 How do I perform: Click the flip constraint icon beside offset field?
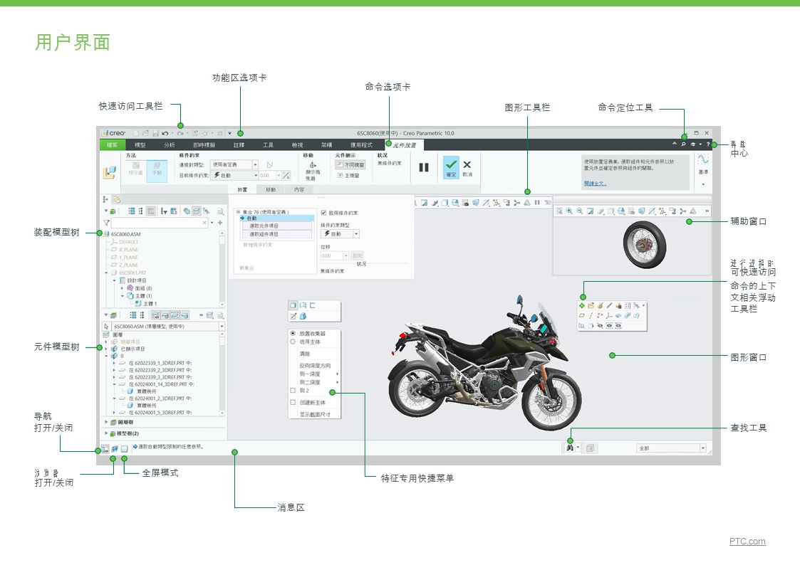click(x=286, y=175)
